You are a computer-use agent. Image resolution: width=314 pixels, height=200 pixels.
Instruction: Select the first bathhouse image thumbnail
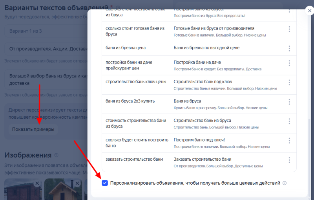[23, 189]
